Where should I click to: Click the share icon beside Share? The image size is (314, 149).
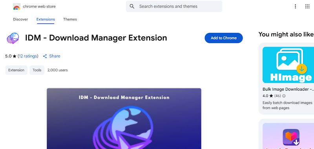(x=45, y=56)
